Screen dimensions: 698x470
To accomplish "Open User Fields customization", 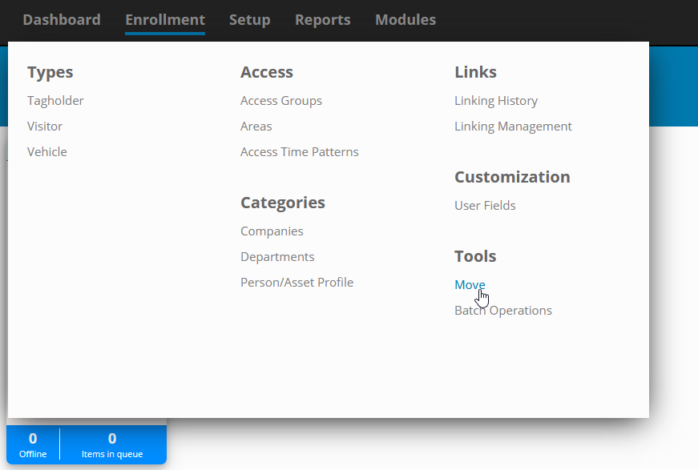I will [x=485, y=206].
